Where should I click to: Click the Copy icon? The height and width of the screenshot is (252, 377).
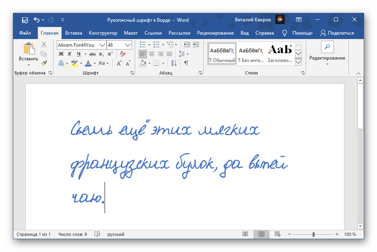(44, 54)
